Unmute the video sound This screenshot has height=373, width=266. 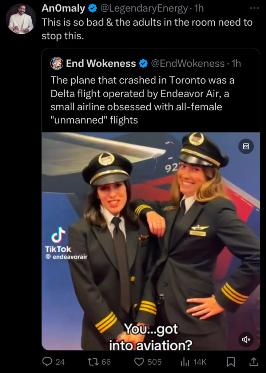(x=246, y=339)
